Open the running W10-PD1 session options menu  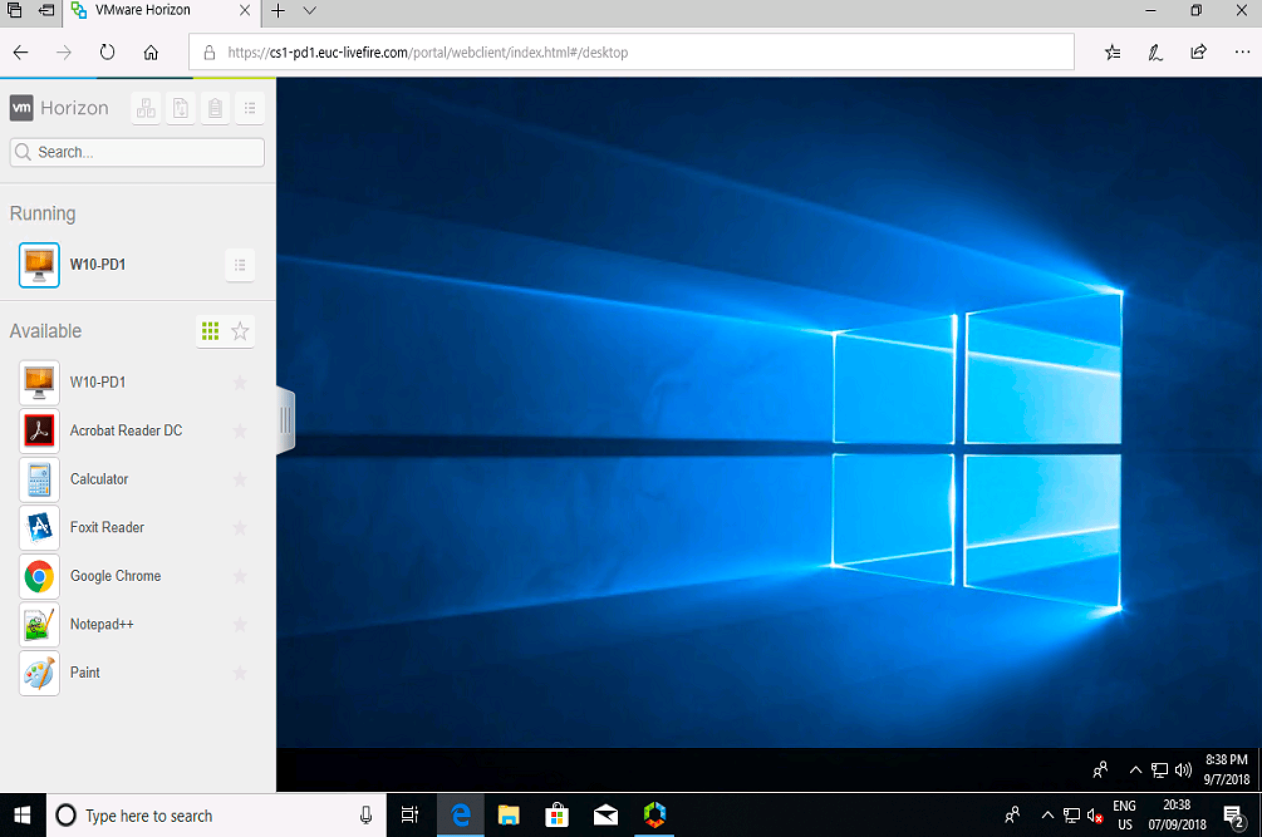click(x=240, y=265)
